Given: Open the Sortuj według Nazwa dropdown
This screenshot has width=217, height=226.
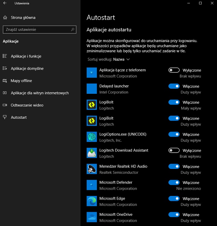Looking at the screenshot, I should (x=121, y=60).
